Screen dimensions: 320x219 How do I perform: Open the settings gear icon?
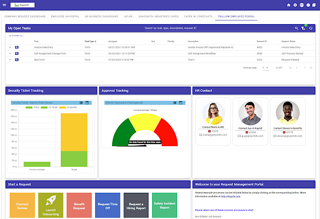coord(295,5)
